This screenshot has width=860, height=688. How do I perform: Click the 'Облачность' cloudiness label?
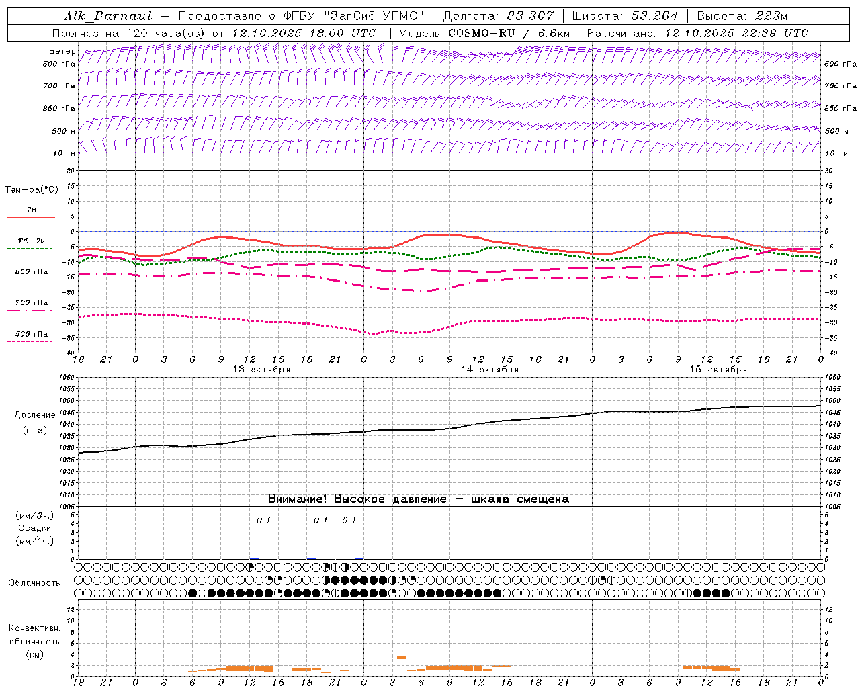[34, 583]
